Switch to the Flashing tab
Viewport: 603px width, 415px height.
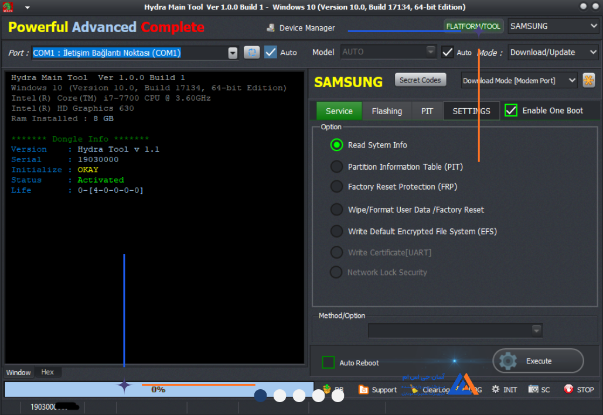tap(387, 111)
